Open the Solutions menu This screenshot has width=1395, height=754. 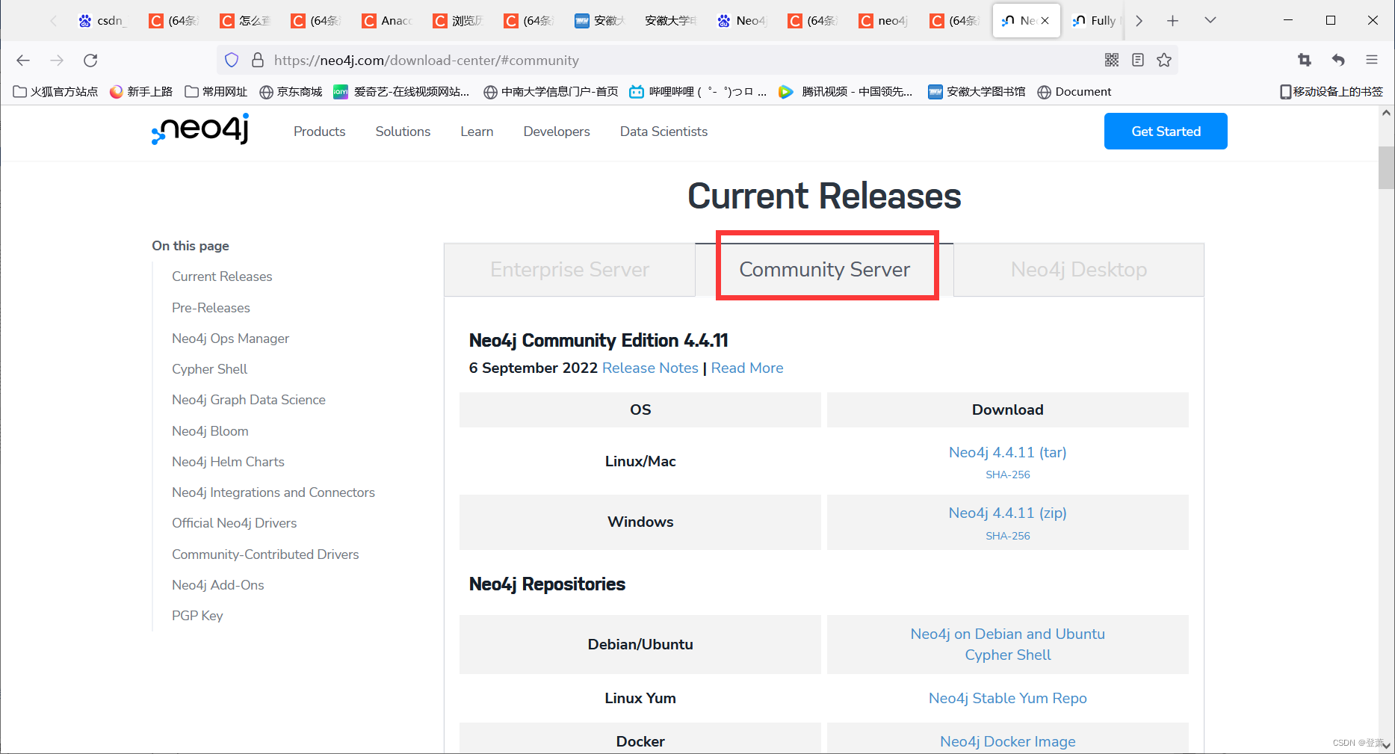tap(403, 132)
